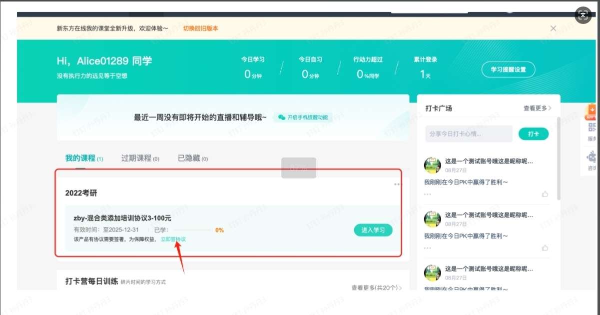
Task: Click the translate icon at top right
Action: [583, 15]
